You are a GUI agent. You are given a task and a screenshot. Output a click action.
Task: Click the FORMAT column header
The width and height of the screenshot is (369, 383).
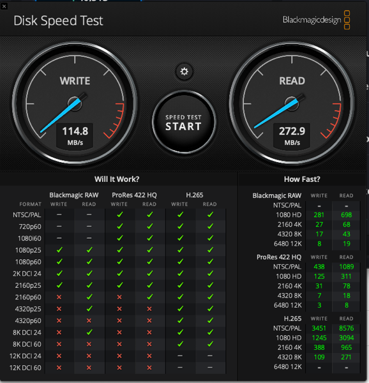pyautogui.click(x=30, y=204)
